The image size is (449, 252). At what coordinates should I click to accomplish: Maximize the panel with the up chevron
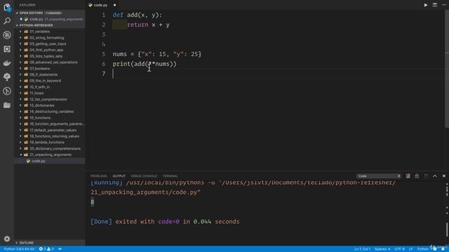435,176
